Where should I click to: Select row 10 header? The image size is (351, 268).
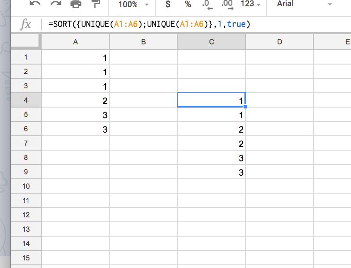tap(26, 186)
